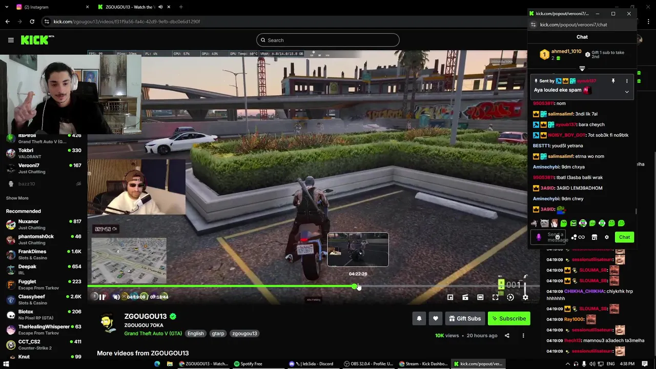The width and height of the screenshot is (656, 369).
Task: Open the playback speed control
Action: click(x=510, y=297)
